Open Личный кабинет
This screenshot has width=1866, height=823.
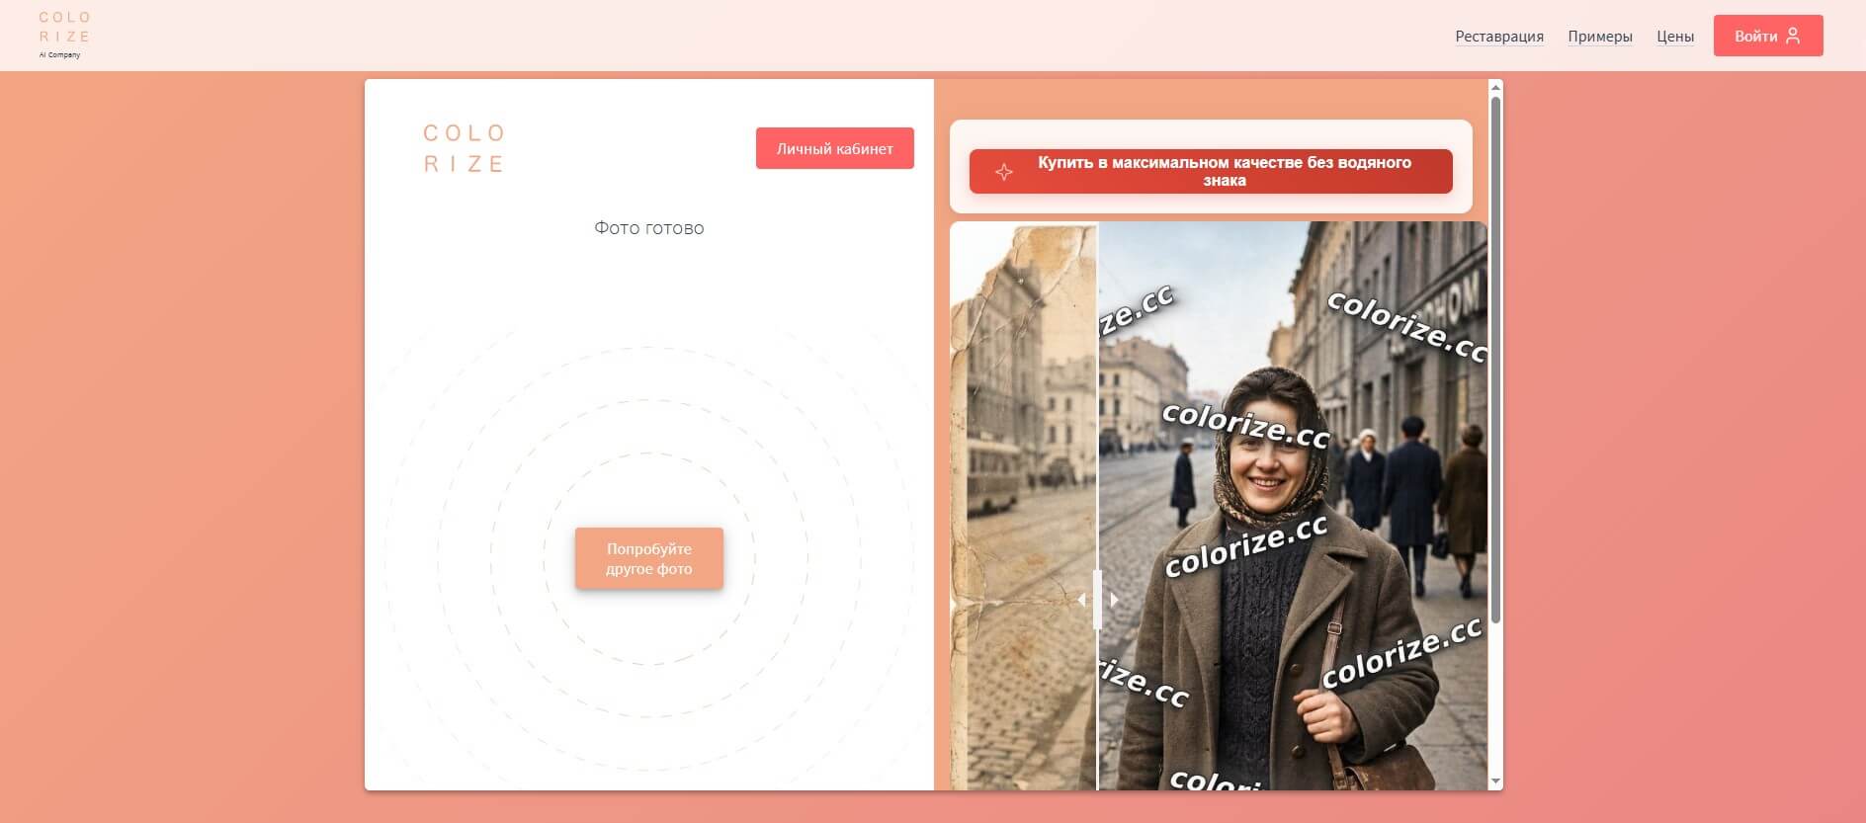(835, 148)
